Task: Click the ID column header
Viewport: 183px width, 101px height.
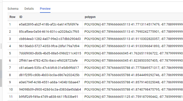Action: [x=21, y=17]
